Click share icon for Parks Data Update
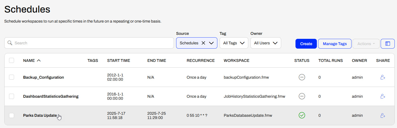 [383, 115]
